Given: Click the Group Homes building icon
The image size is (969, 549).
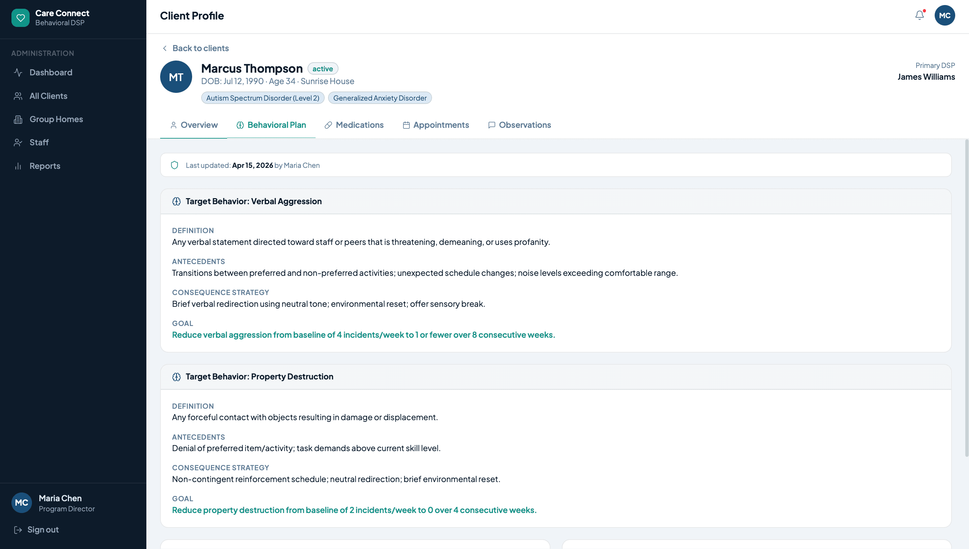Looking at the screenshot, I should 18,119.
